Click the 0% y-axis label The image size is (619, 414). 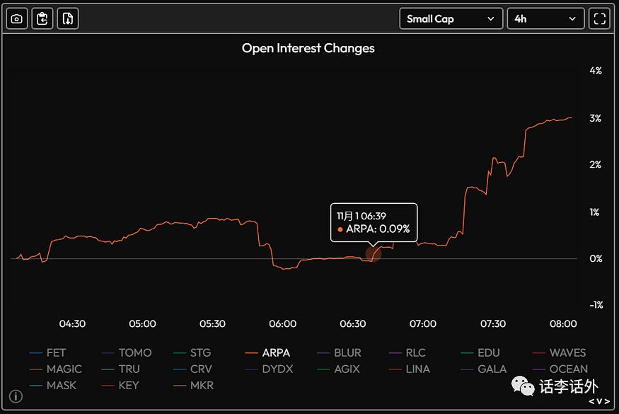(596, 258)
